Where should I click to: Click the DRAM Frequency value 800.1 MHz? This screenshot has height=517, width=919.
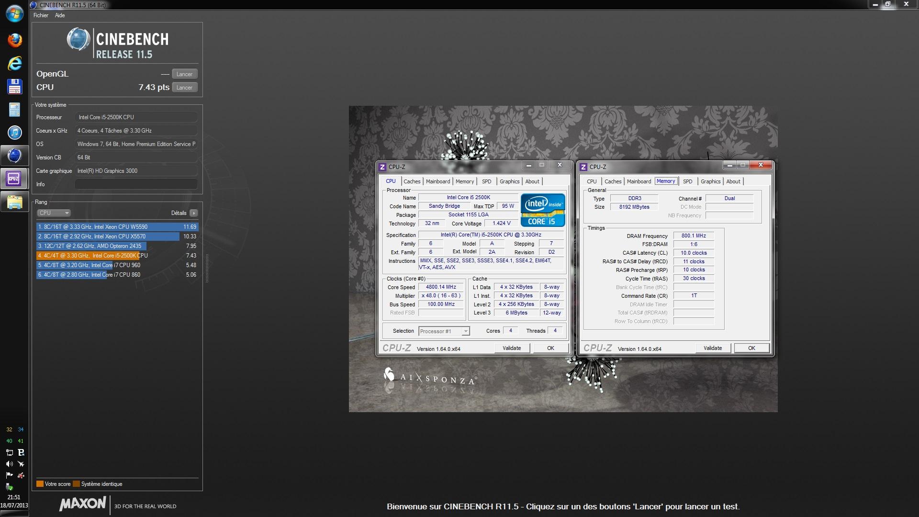tap(694, 236)
